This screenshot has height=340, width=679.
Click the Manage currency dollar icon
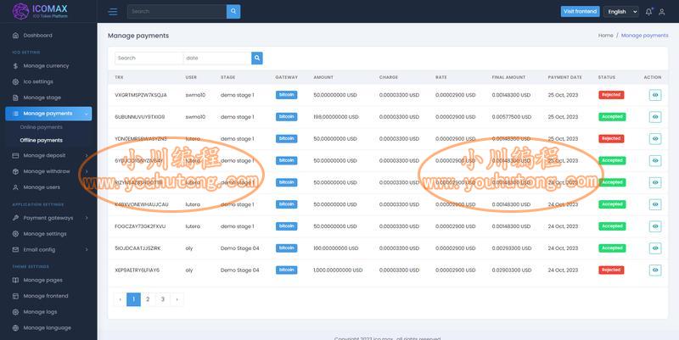(15, 66)
